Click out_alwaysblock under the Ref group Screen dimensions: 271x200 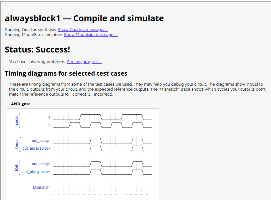(x=36, y=172)
